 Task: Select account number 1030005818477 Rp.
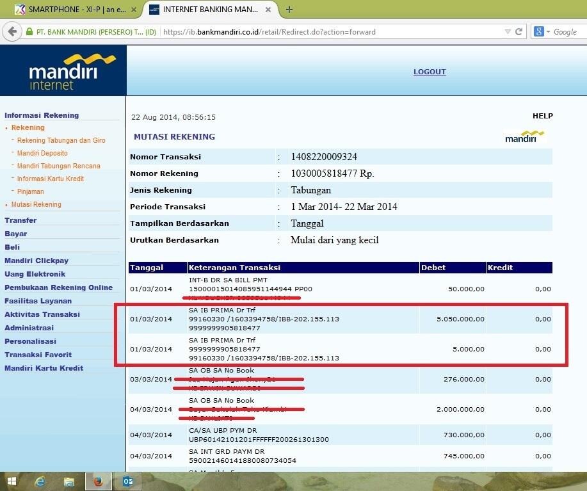tap(332, 173)
